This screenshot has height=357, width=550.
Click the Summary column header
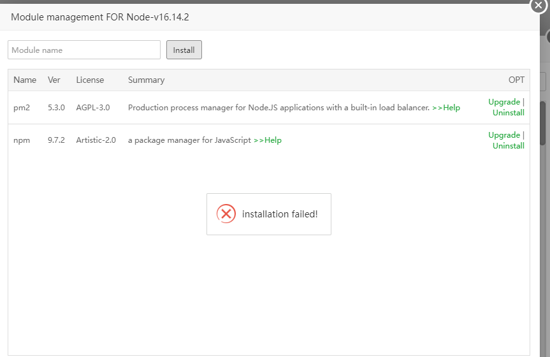(147, 80)
